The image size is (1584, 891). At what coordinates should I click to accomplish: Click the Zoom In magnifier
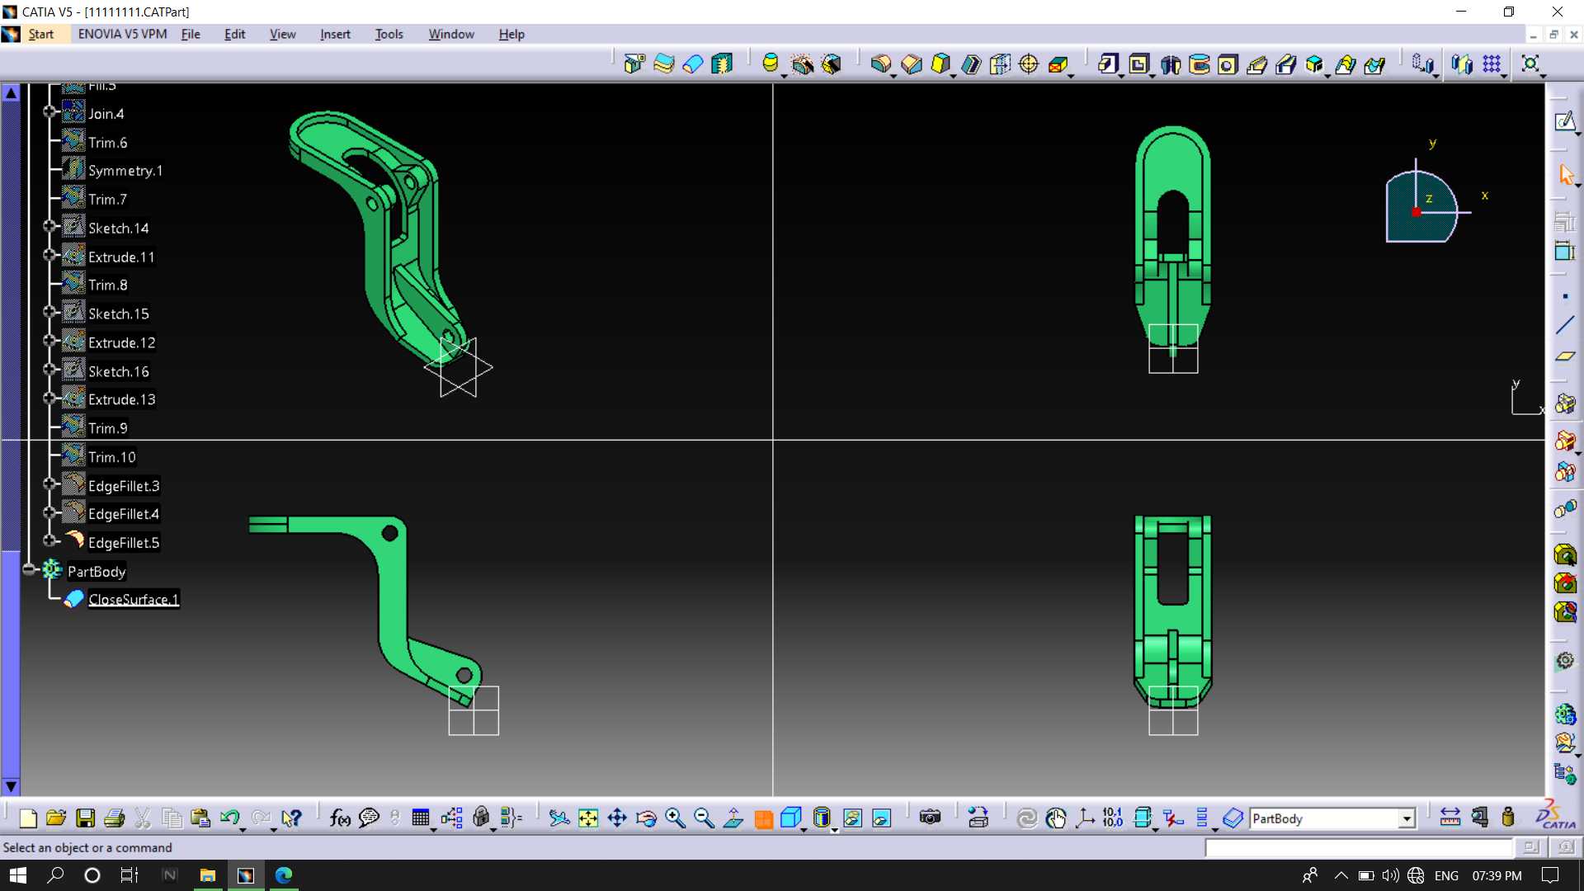pyautogui.click(x=675, y=818)
